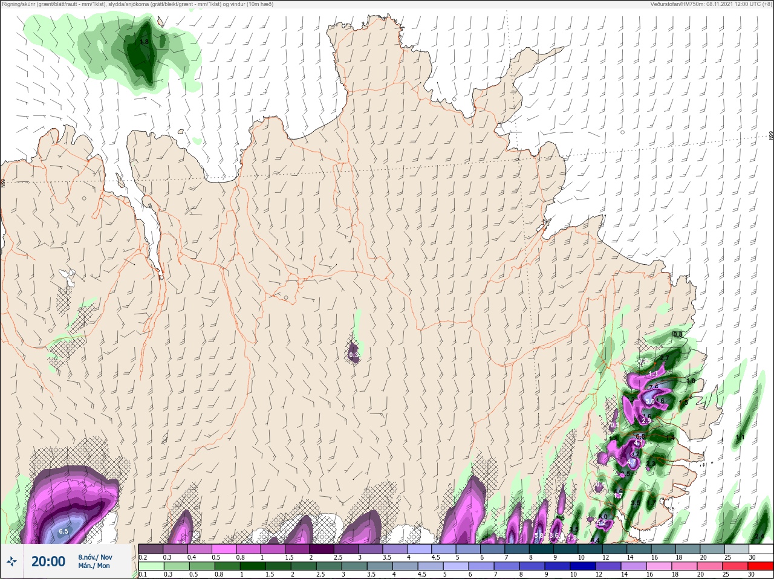Image resolution: width=774 pixels, height=579 pixels.
Task: Pick lower legend pale green swatch between 0.1 and 0.3
Action: 151,566
